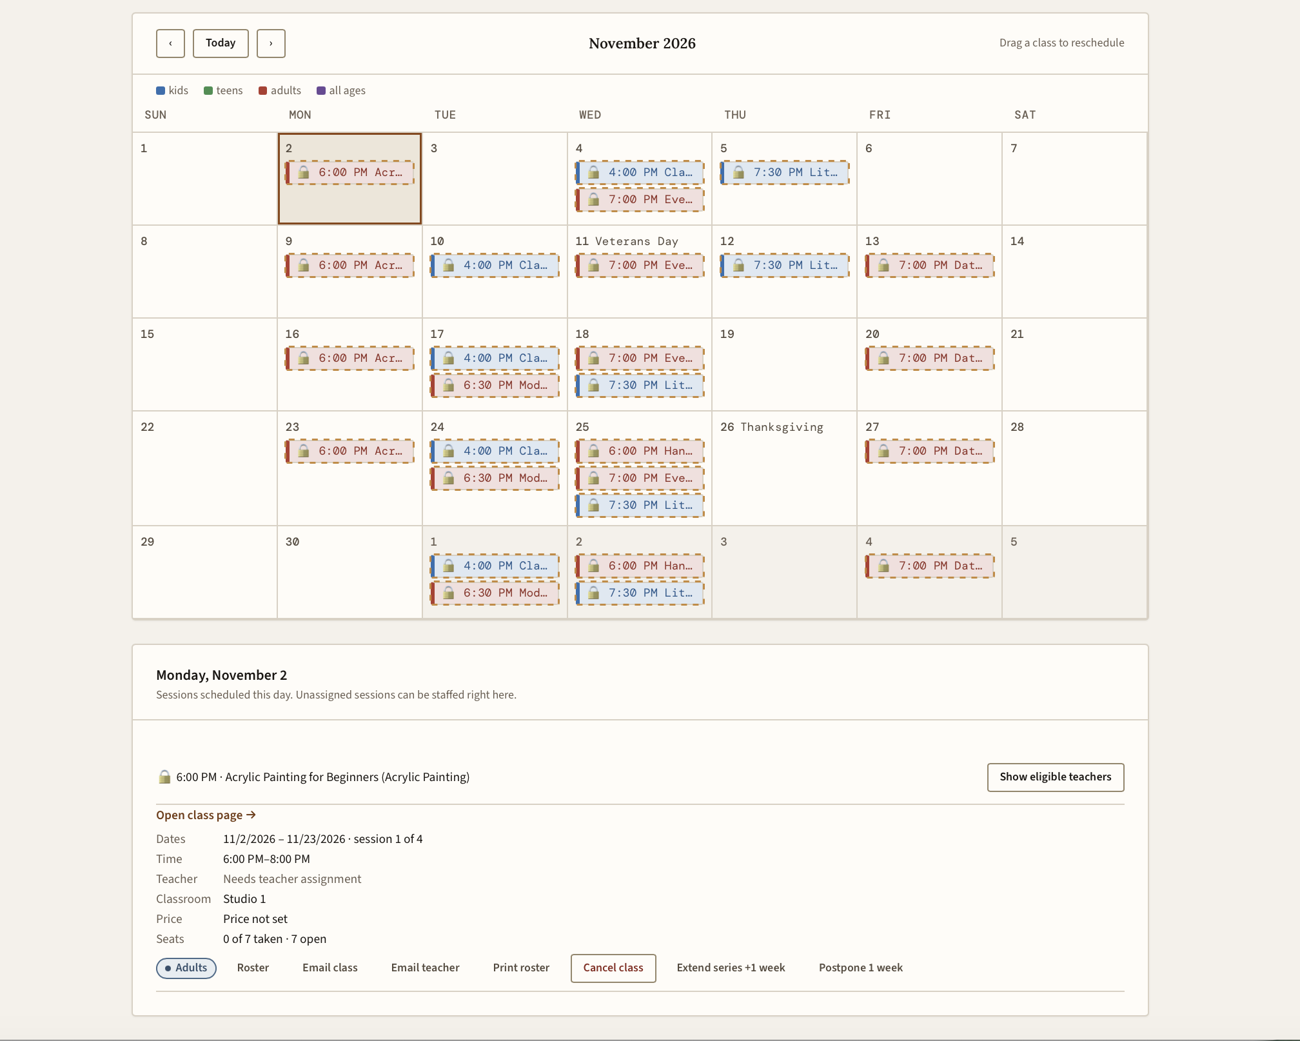Click 'November 2026' month title
Image resolution: width=1300 pixels, height=1041 pixels.
coord(642,43)
